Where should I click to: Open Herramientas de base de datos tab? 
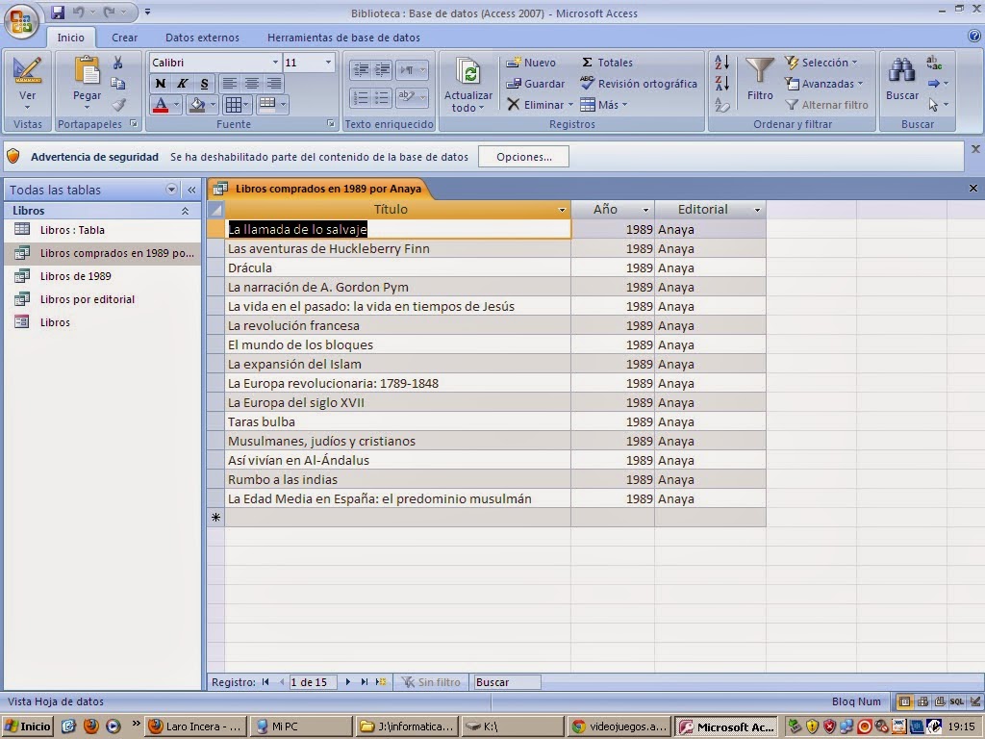(x=343, y=38)
